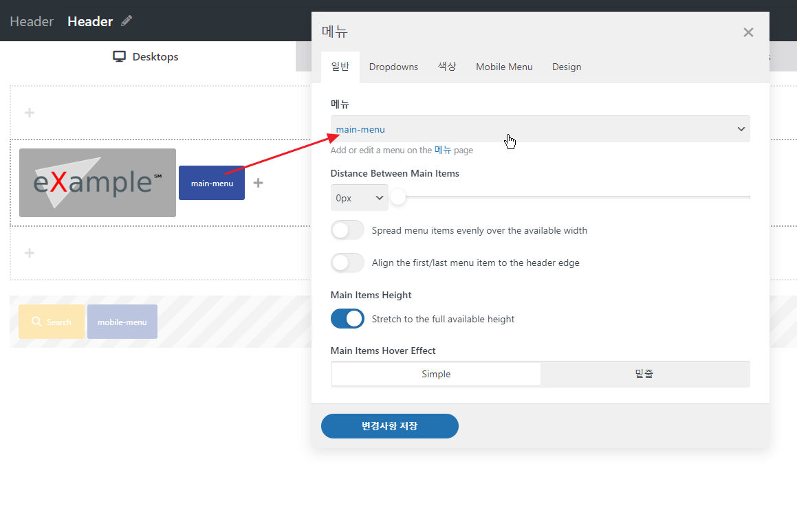797x512 pixels.
Task: Click the Header breadcrumb link
Action: 32,21
